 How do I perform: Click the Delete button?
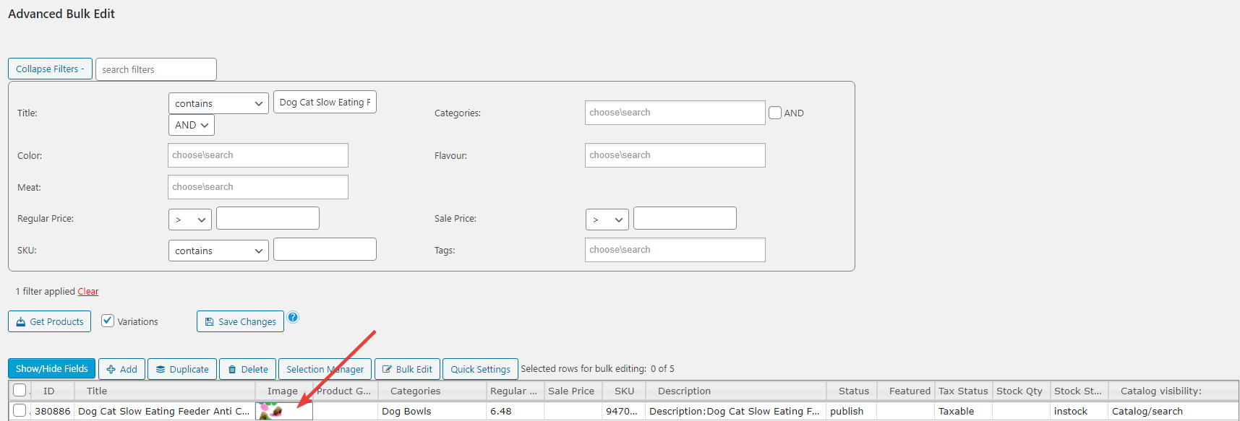247,369
